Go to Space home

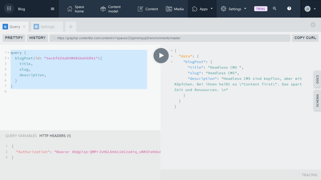click(x=75, y=9)
